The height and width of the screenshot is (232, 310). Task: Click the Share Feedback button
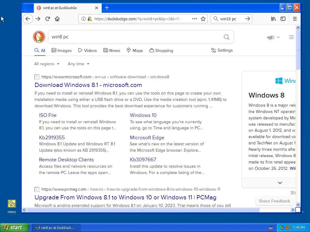pos(274,201)
